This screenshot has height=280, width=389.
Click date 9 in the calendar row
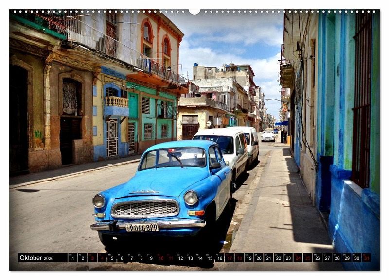pos(151,258)
